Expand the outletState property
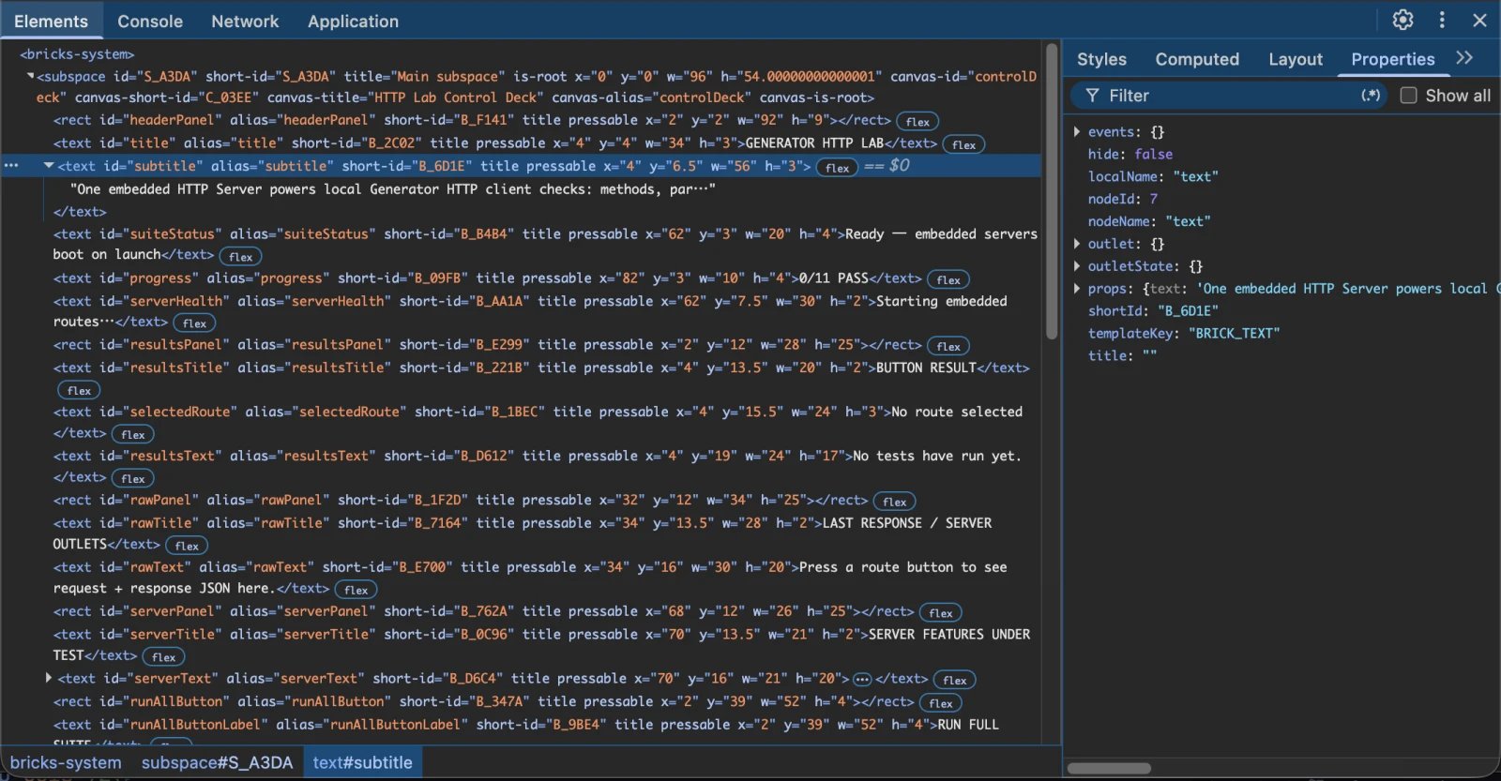This screenshot has height=781, width=1501. click(1076, 266)
